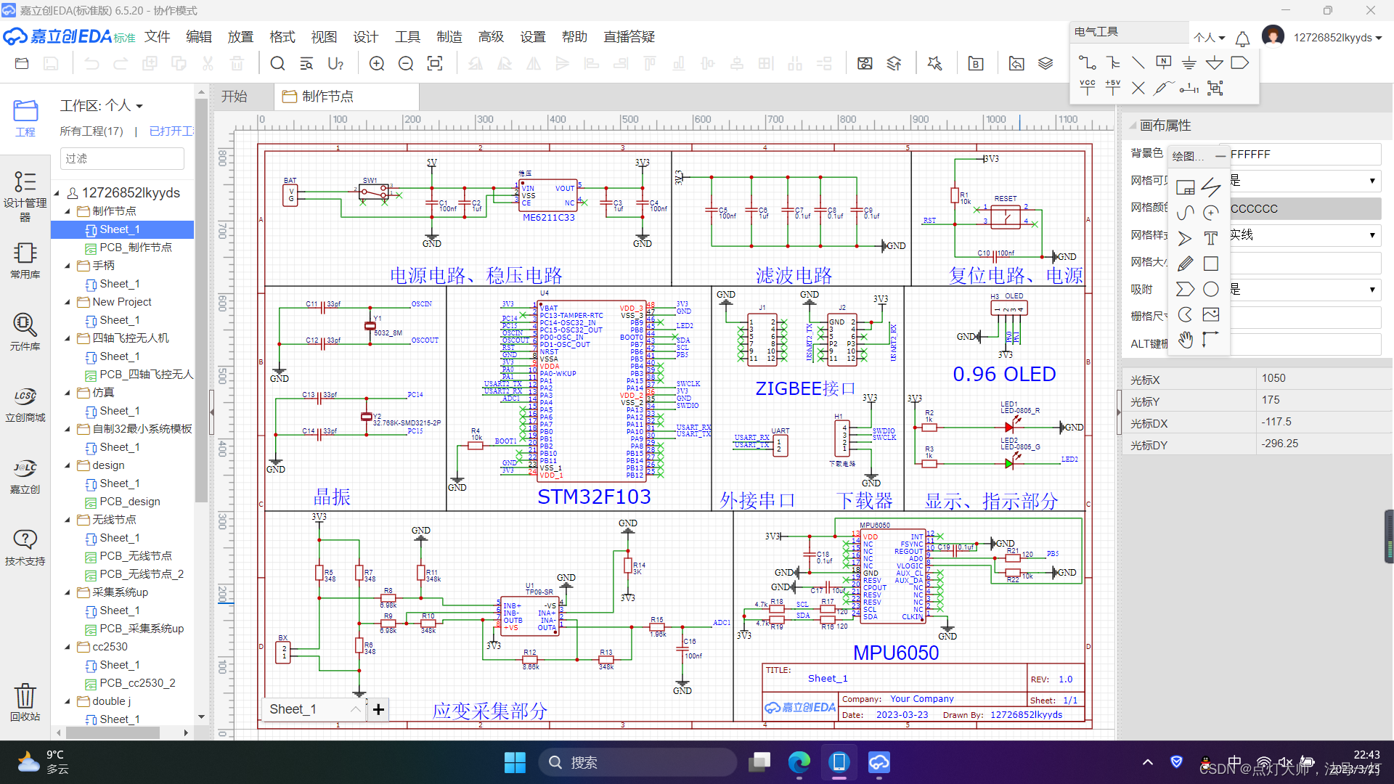Viewport: 1394px width, 784px height.
Task: Click the CCCCCC grid color field
Action: point(1304,209)
